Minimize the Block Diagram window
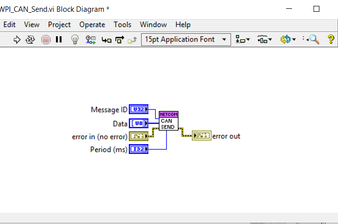The height and width of the screenshot is (224, 338). 289,9
